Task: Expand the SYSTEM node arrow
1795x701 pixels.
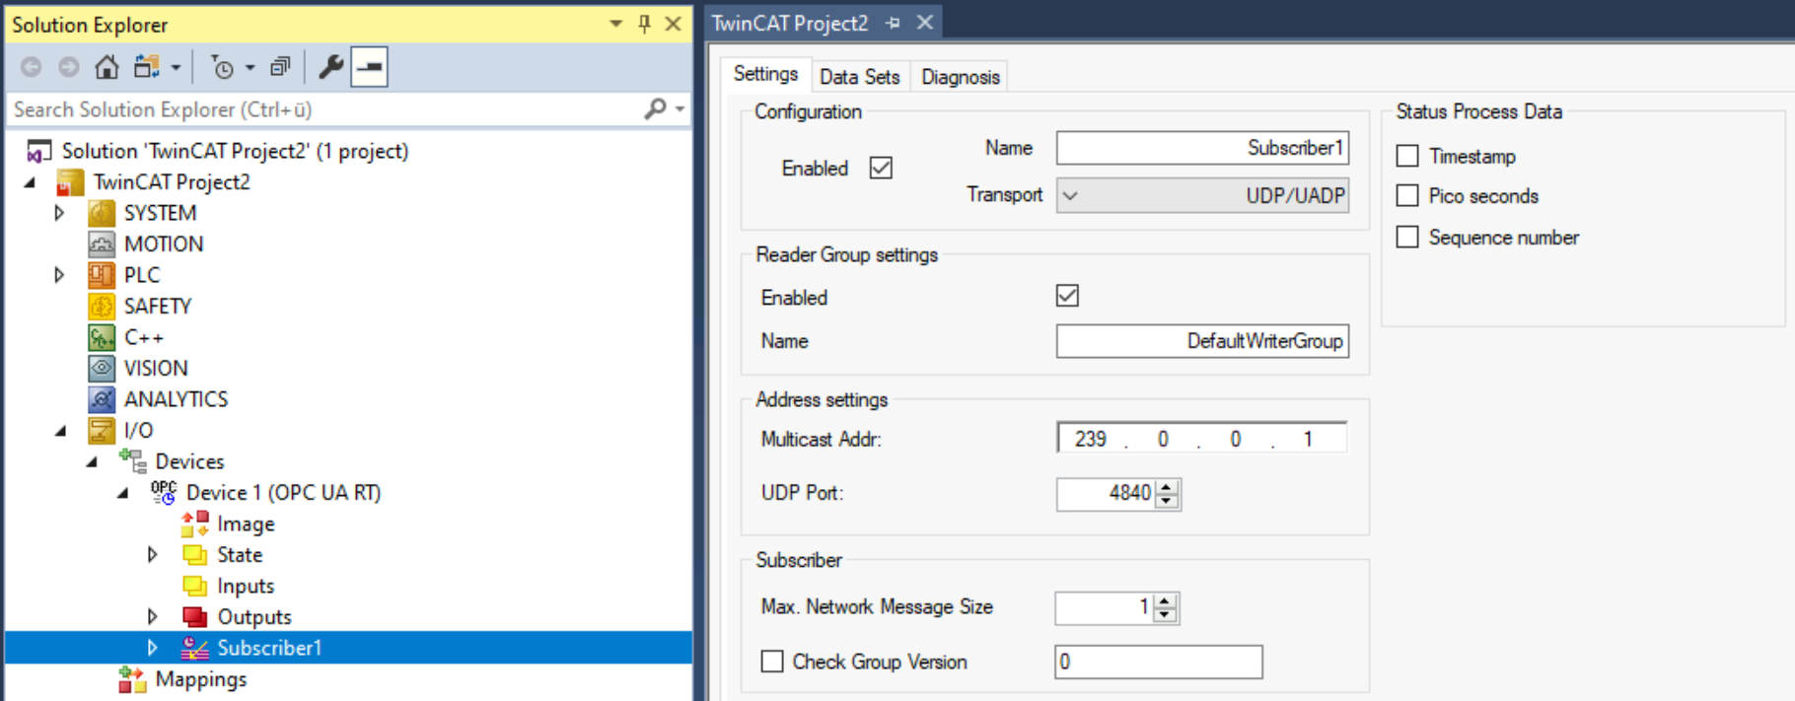Action: click(x=59, y=213)
